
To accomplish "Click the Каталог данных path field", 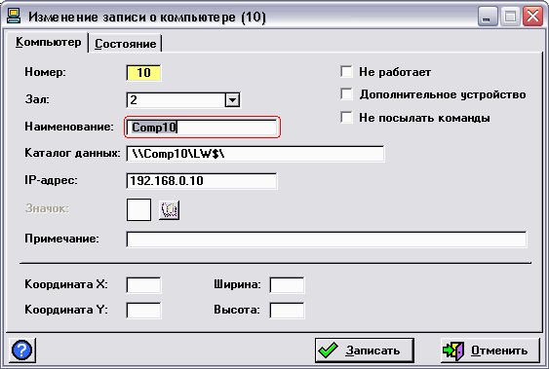I will click(255, 154).
